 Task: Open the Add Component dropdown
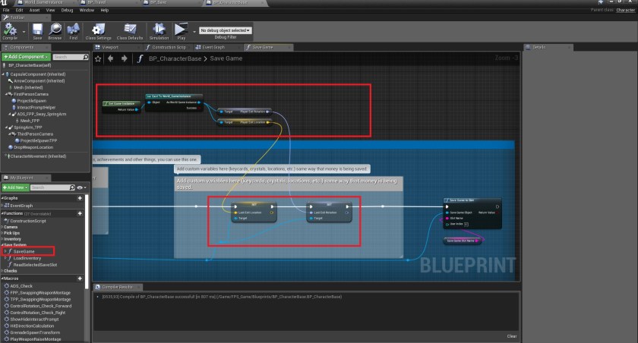coord(26,57)
